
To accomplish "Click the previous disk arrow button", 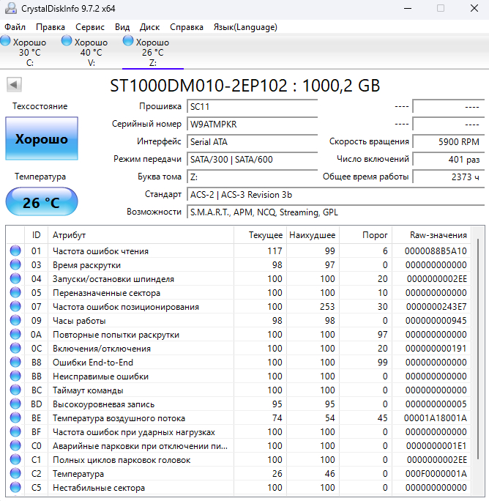I will pyautogui.click(x=14, y=85).
